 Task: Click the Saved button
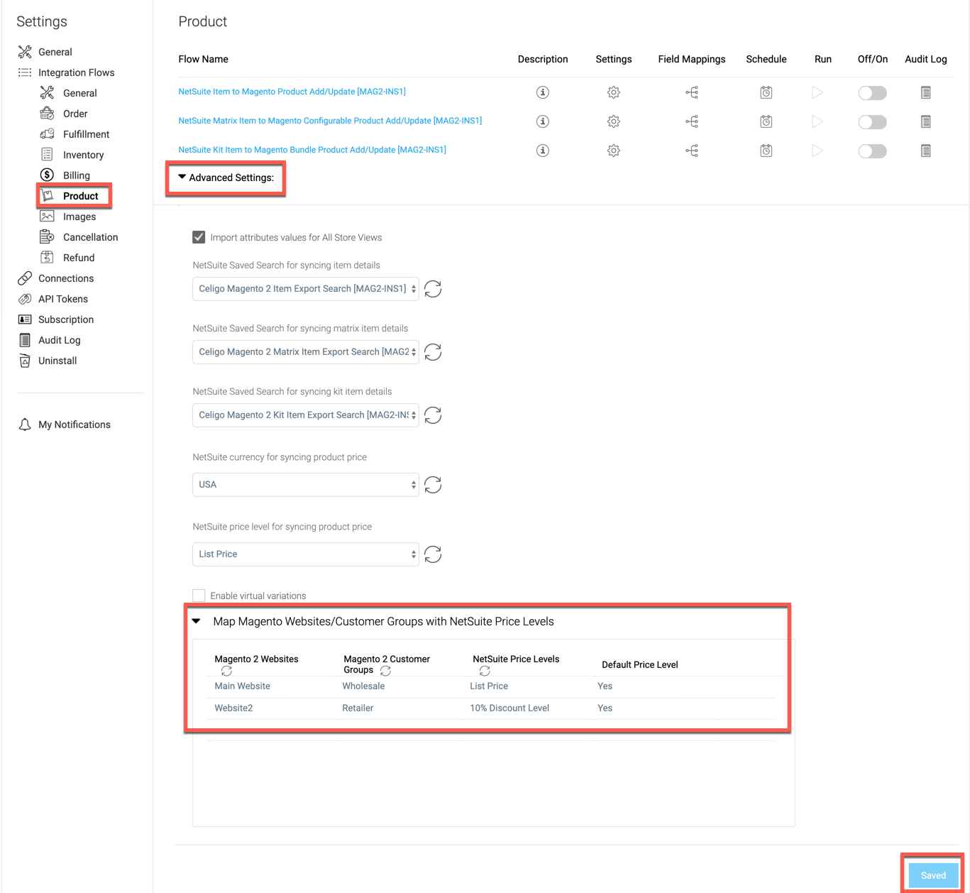click(933, 875)
